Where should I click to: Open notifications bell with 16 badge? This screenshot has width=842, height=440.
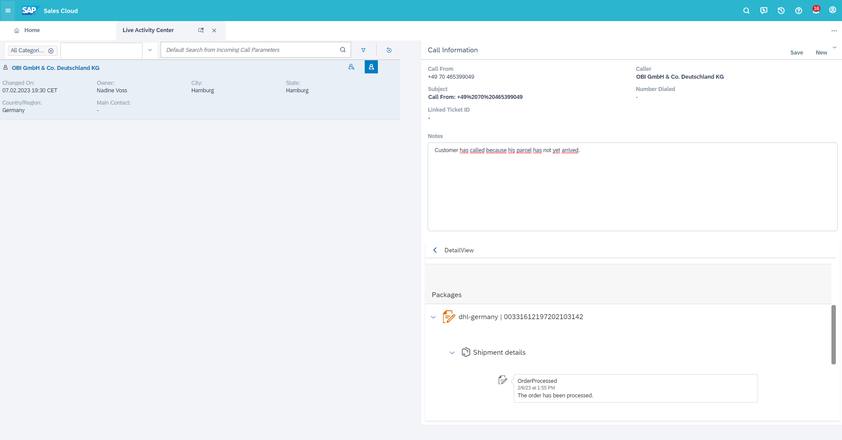tap(816, 10)
